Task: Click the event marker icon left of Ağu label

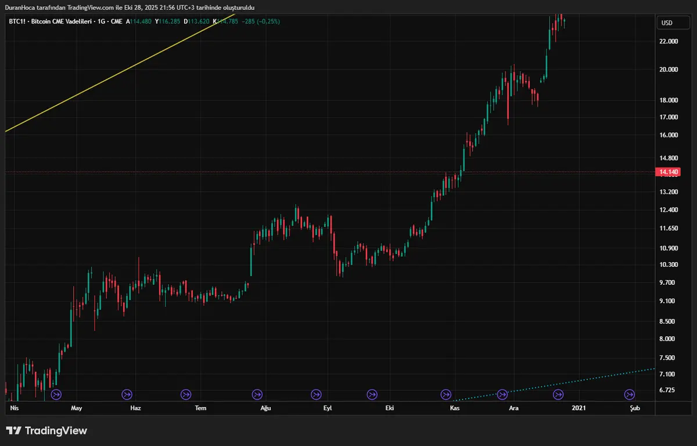Action: pos(257,394)
